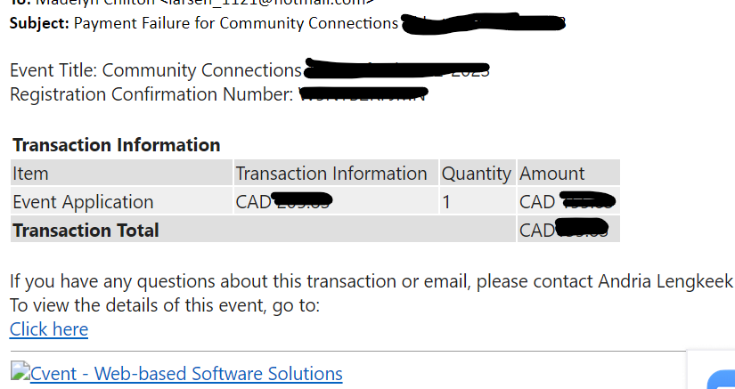Click the 'Quantity' column header cell
The width and height of the screenshot is (735, 389).
point(478,174)
